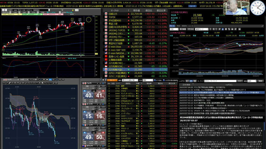
Task: Click the webcam video thumbnail
Action: coord(236,7)
